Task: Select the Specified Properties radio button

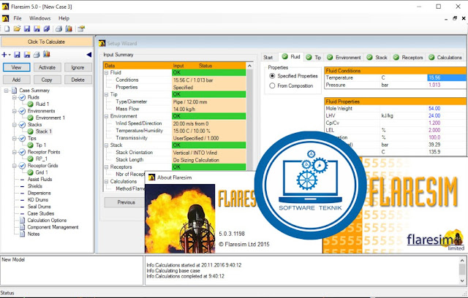Action: 272,76
